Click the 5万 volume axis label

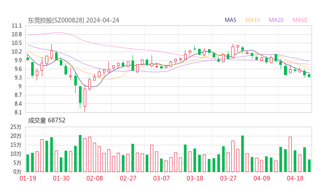click(x=18, y=163)
